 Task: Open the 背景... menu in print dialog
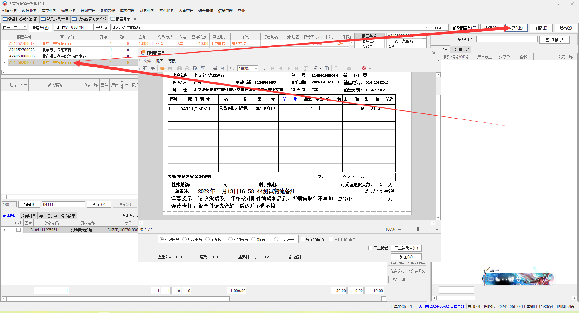pos(173,61)
